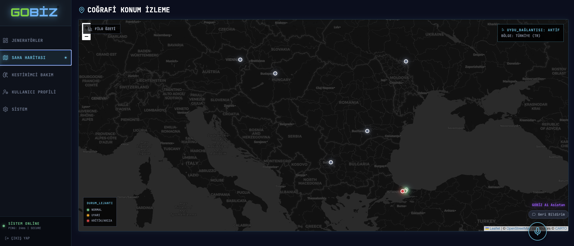574x246 pixels.
Task: Click the microphone voice assistant button
Action: coord(537,231)
